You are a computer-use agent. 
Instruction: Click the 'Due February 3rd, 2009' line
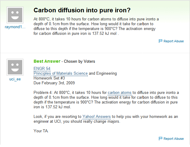tap(54, 83)
